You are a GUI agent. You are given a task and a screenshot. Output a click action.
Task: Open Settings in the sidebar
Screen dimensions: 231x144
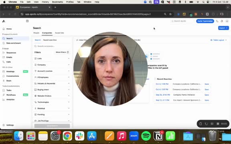(x=10, y=125)
